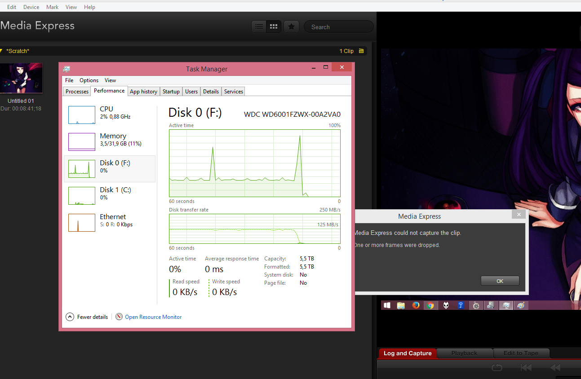Toggle the favorites star filter
This screenshot has height=379, width=581.
click(291, 26)
